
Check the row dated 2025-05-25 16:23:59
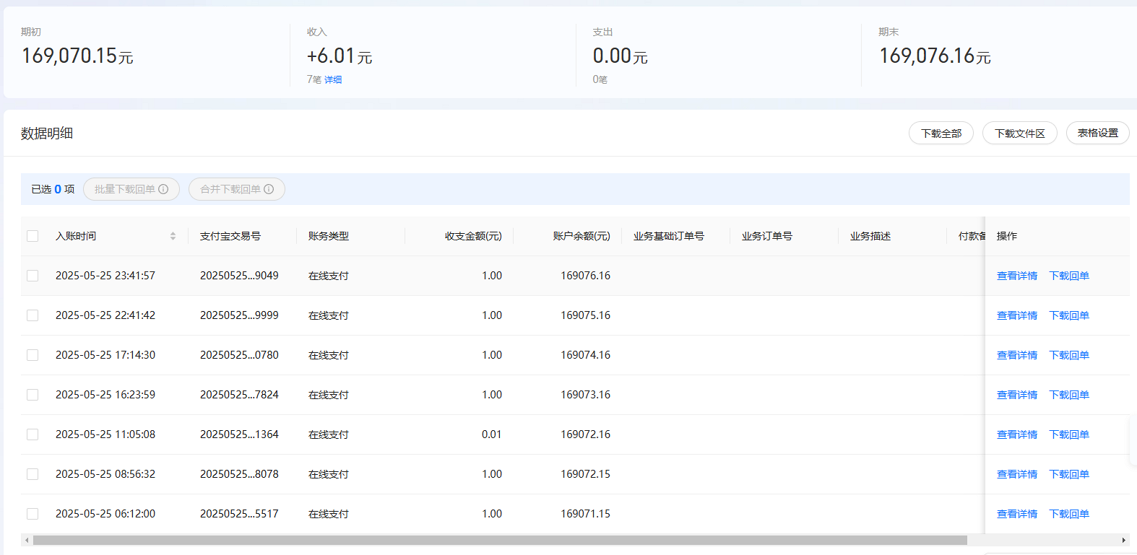(33, 395)
